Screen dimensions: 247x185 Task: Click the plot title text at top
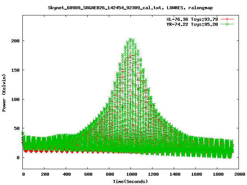point(130,7)
